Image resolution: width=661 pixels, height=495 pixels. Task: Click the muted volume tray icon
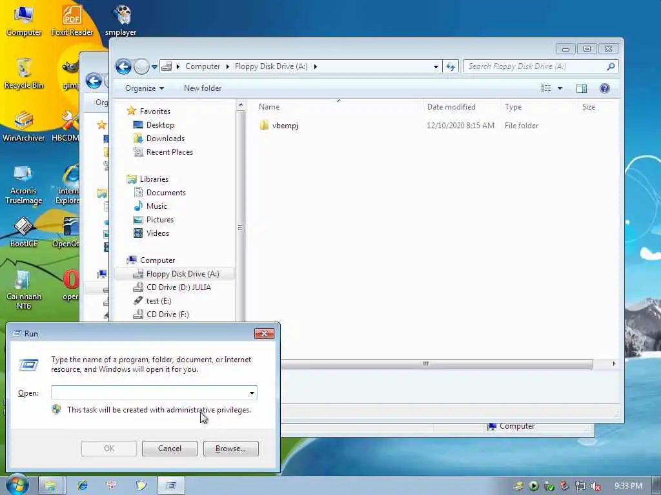coord(596,486)
